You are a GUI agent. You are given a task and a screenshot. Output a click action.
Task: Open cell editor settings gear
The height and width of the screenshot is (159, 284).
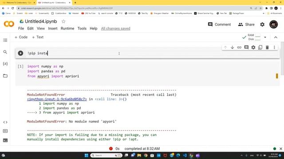(x=253, y=47)
